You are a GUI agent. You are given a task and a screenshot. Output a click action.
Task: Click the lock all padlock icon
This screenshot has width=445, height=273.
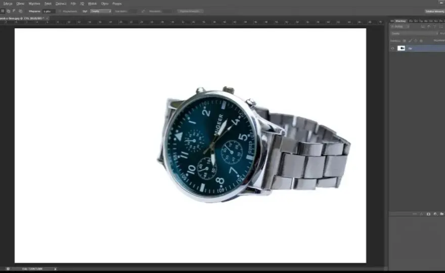click(421, 41)
